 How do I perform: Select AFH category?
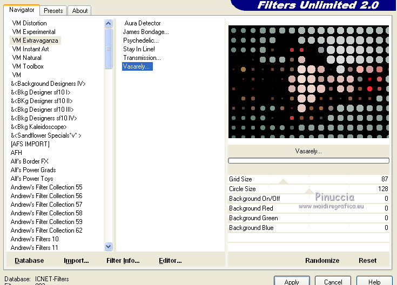[16, 153]
